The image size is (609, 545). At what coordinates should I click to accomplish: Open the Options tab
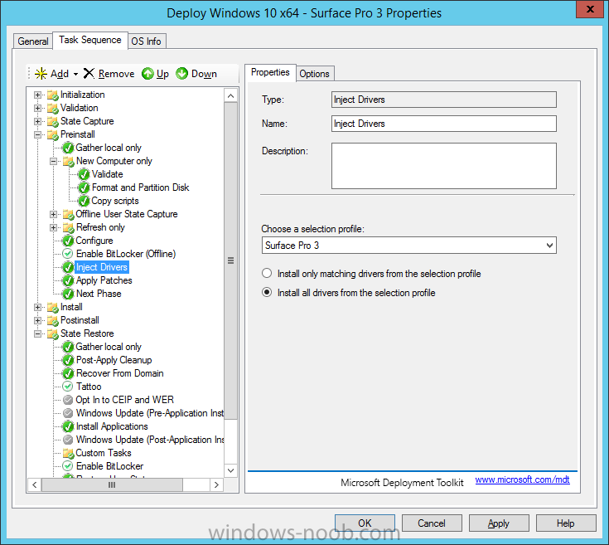pos(314,74)
